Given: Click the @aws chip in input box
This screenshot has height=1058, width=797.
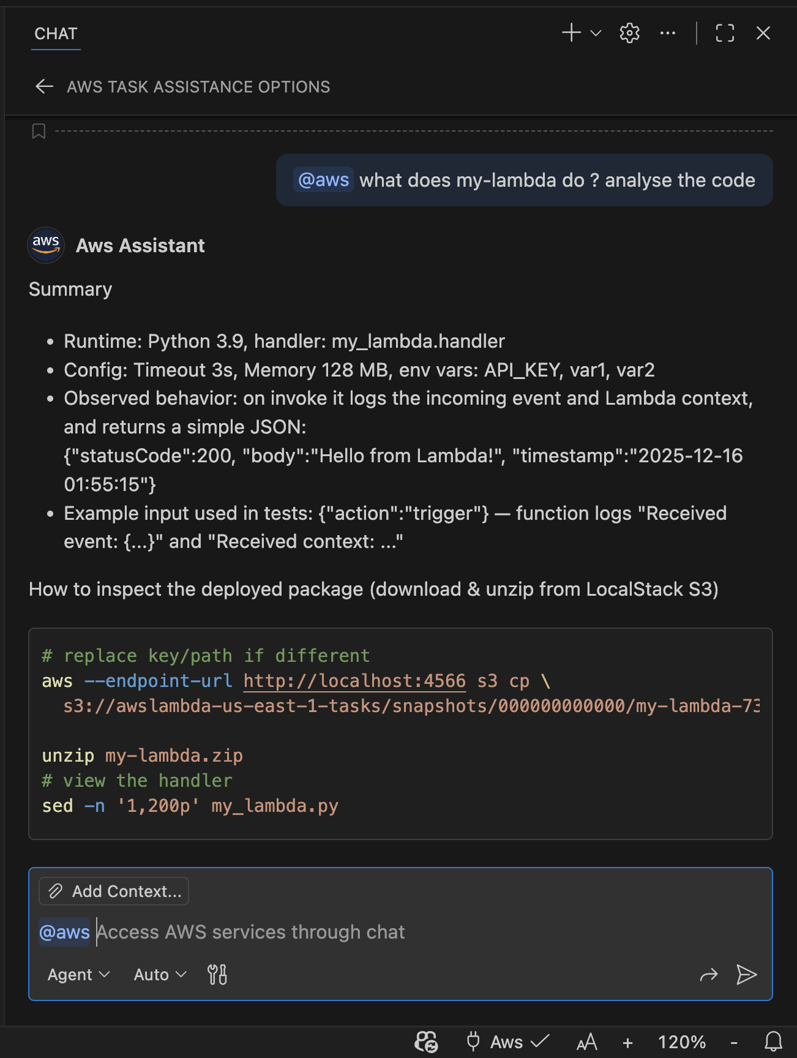Looking at the screenshot, I should 64,932.
